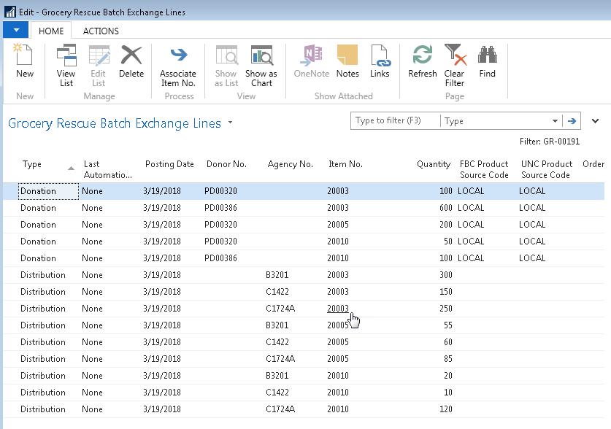Expand the Type filter field dropdown
The height and width of the screenshot is (429, 611).
click(556, 121)
